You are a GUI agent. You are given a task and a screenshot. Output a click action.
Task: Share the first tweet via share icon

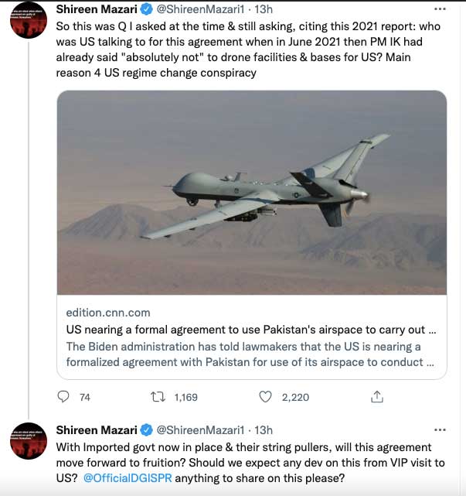[377, 397]
